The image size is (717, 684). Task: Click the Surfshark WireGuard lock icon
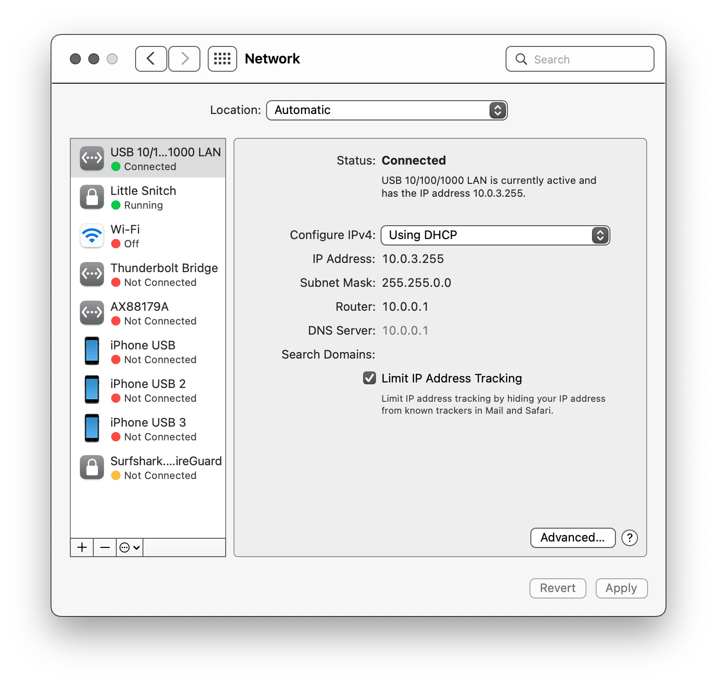pyautogui.click(x=92, y=467)
